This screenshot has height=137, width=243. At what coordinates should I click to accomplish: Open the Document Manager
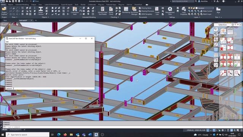[134, 11]
